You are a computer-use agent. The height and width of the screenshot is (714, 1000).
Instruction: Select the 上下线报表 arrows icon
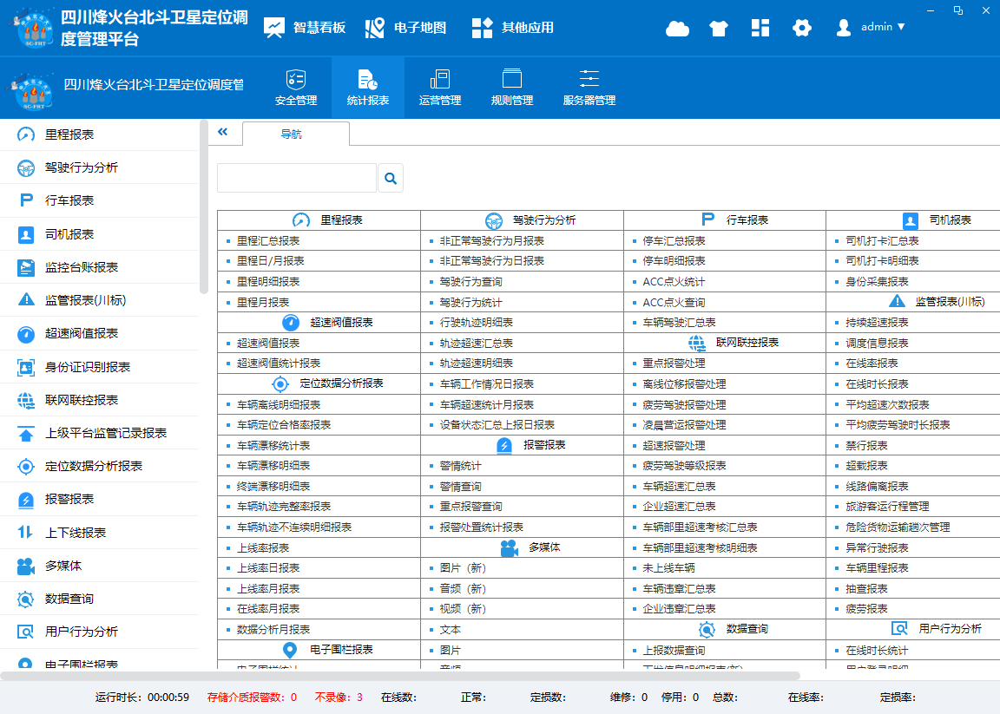click(x=24, y=533)
